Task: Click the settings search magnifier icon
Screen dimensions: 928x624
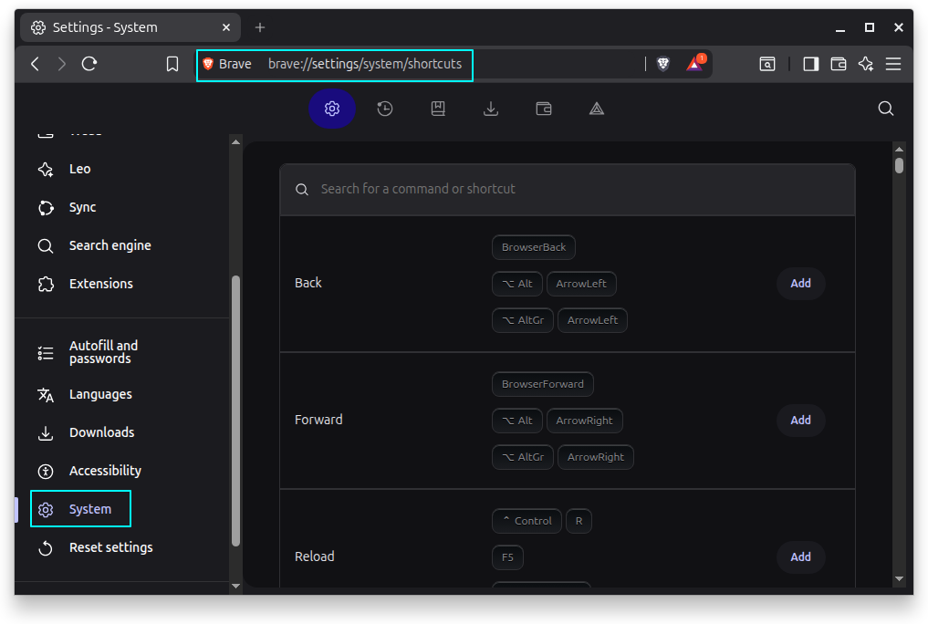Action: 885,109
